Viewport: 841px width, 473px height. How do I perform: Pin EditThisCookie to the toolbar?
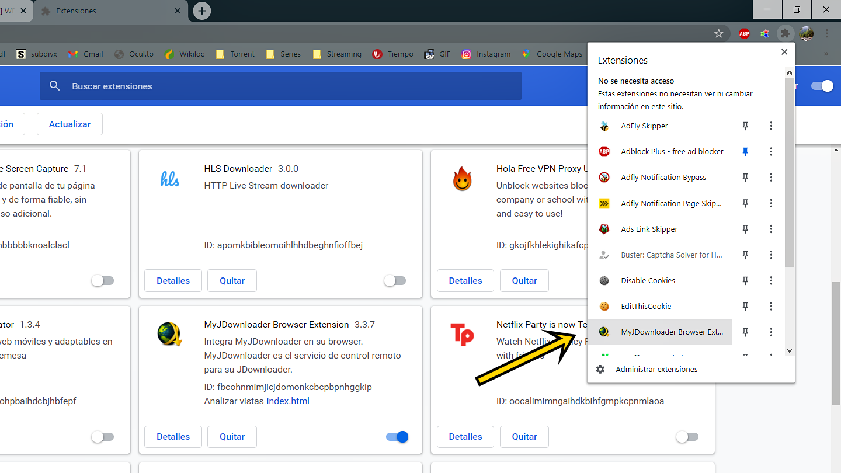coord(745,306)
